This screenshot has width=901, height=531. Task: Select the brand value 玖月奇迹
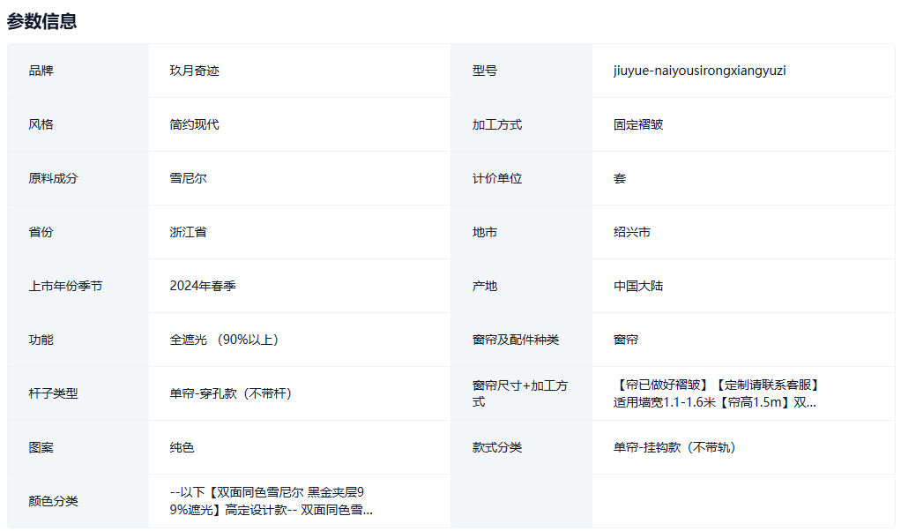tap(194, 71)
